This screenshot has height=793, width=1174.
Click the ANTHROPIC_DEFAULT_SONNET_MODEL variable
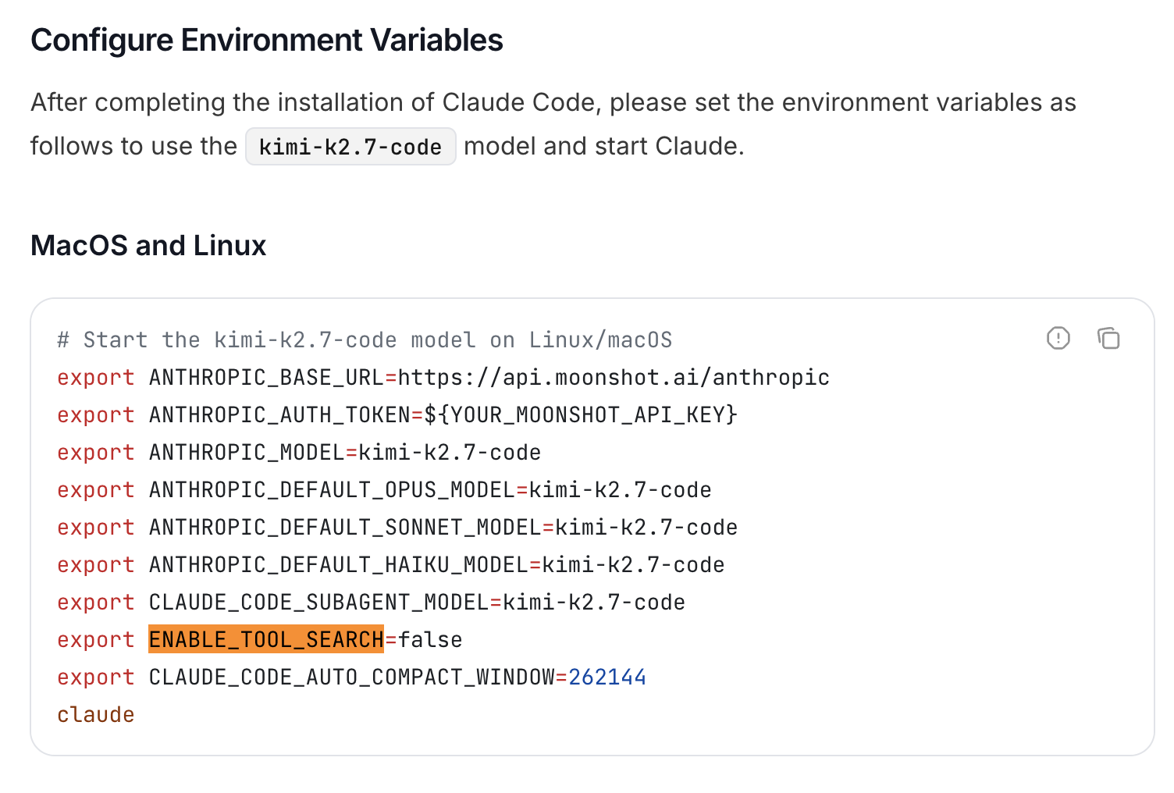[346, 528]
